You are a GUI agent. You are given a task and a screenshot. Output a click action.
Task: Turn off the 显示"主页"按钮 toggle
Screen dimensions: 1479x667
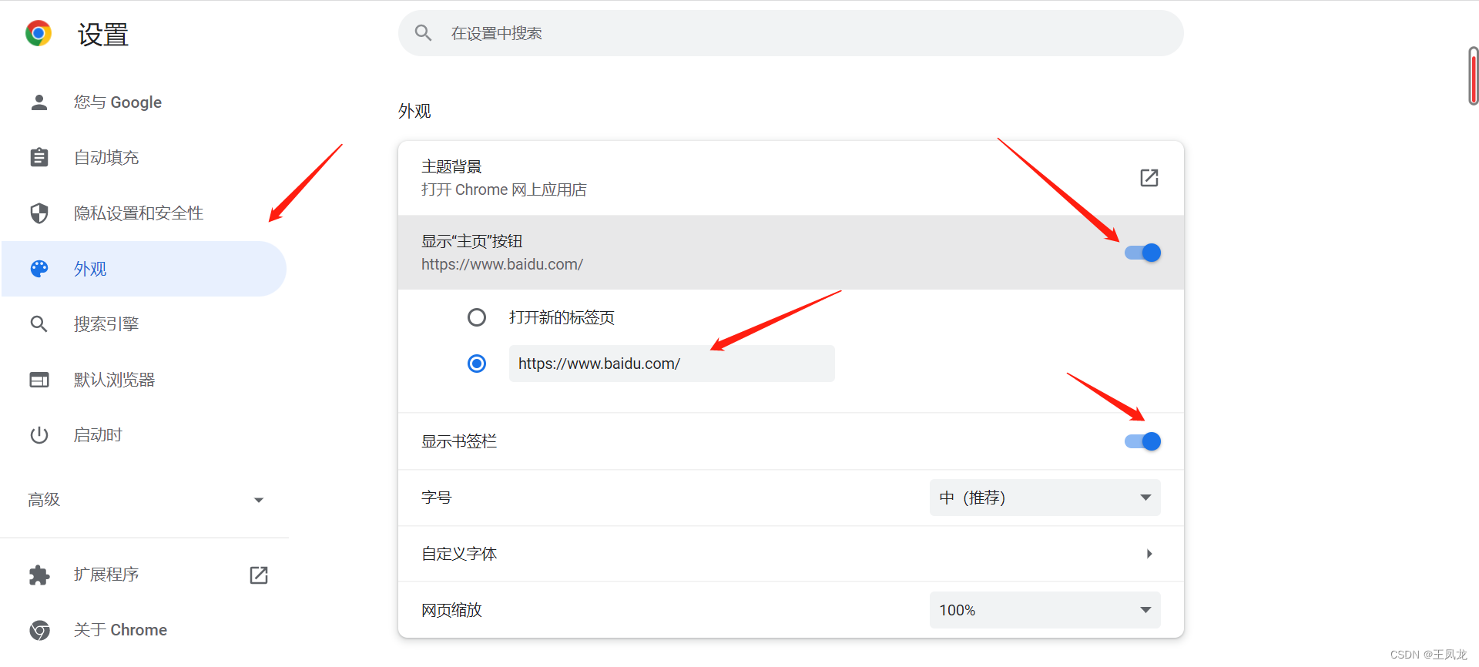pos(1142,253)
